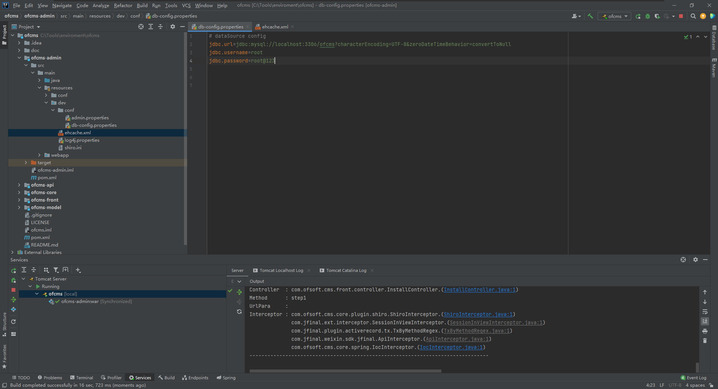Select opened file in Project panel

(141, 27)
